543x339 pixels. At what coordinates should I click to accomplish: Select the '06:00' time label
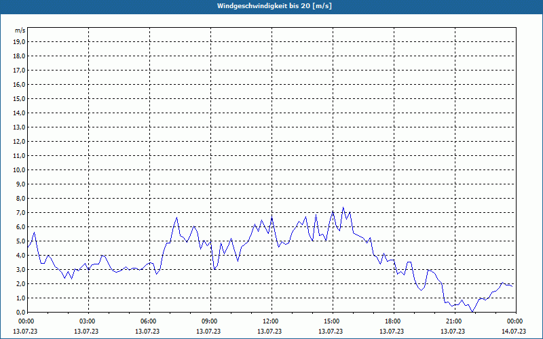(x=149, y=321)
